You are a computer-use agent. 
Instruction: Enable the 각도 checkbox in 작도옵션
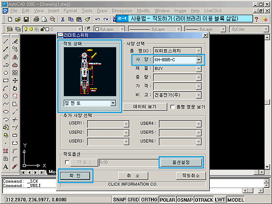pos(67,162)
